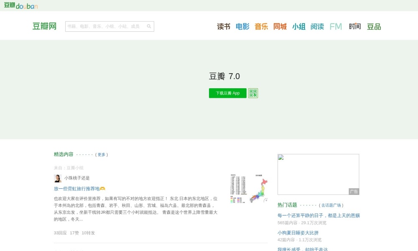Click the 热门话题 heading
This screenshot has width=418, height=251.
tap(287, 205)
